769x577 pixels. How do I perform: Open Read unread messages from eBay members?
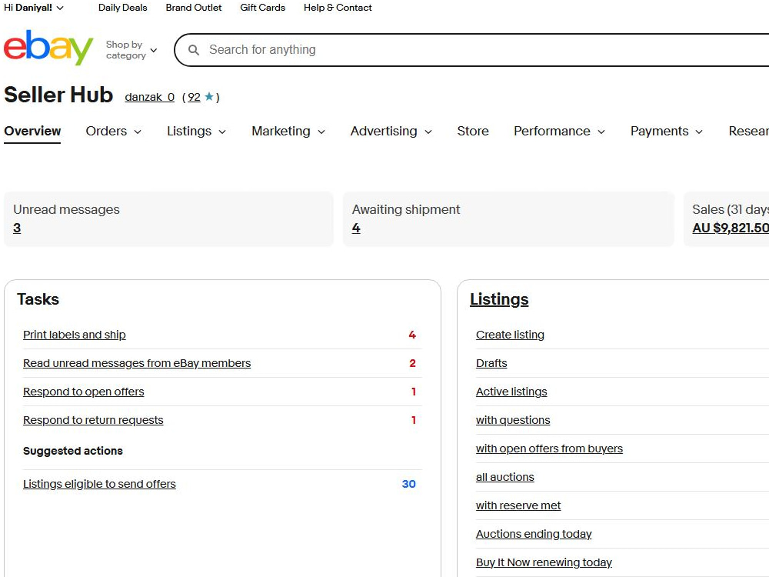pyautogui.click(x=137, y=363)
